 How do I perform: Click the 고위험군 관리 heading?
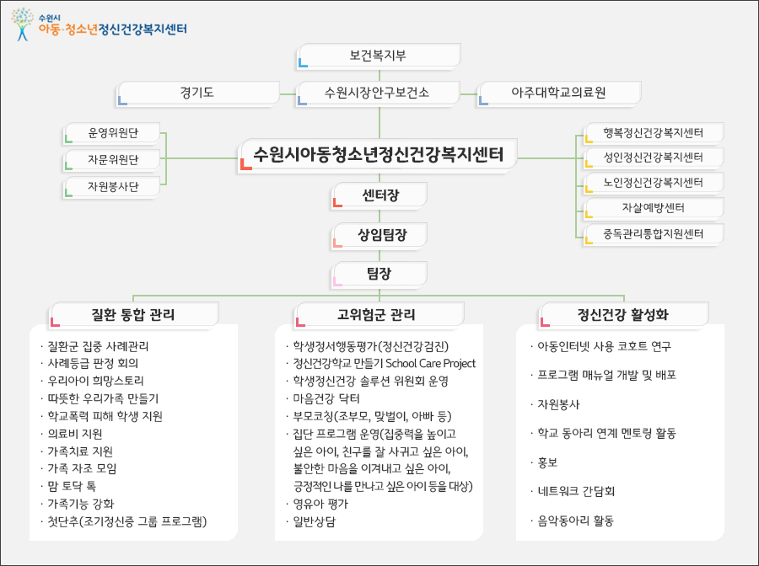tap(379, 315)
